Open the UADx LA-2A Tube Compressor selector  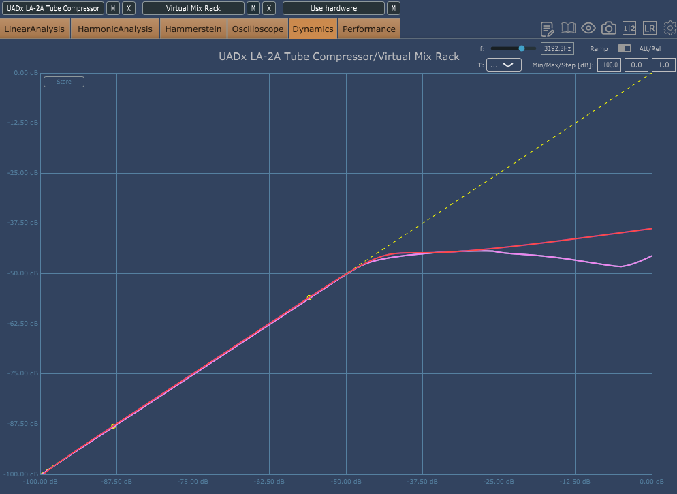tap(53, 8)
